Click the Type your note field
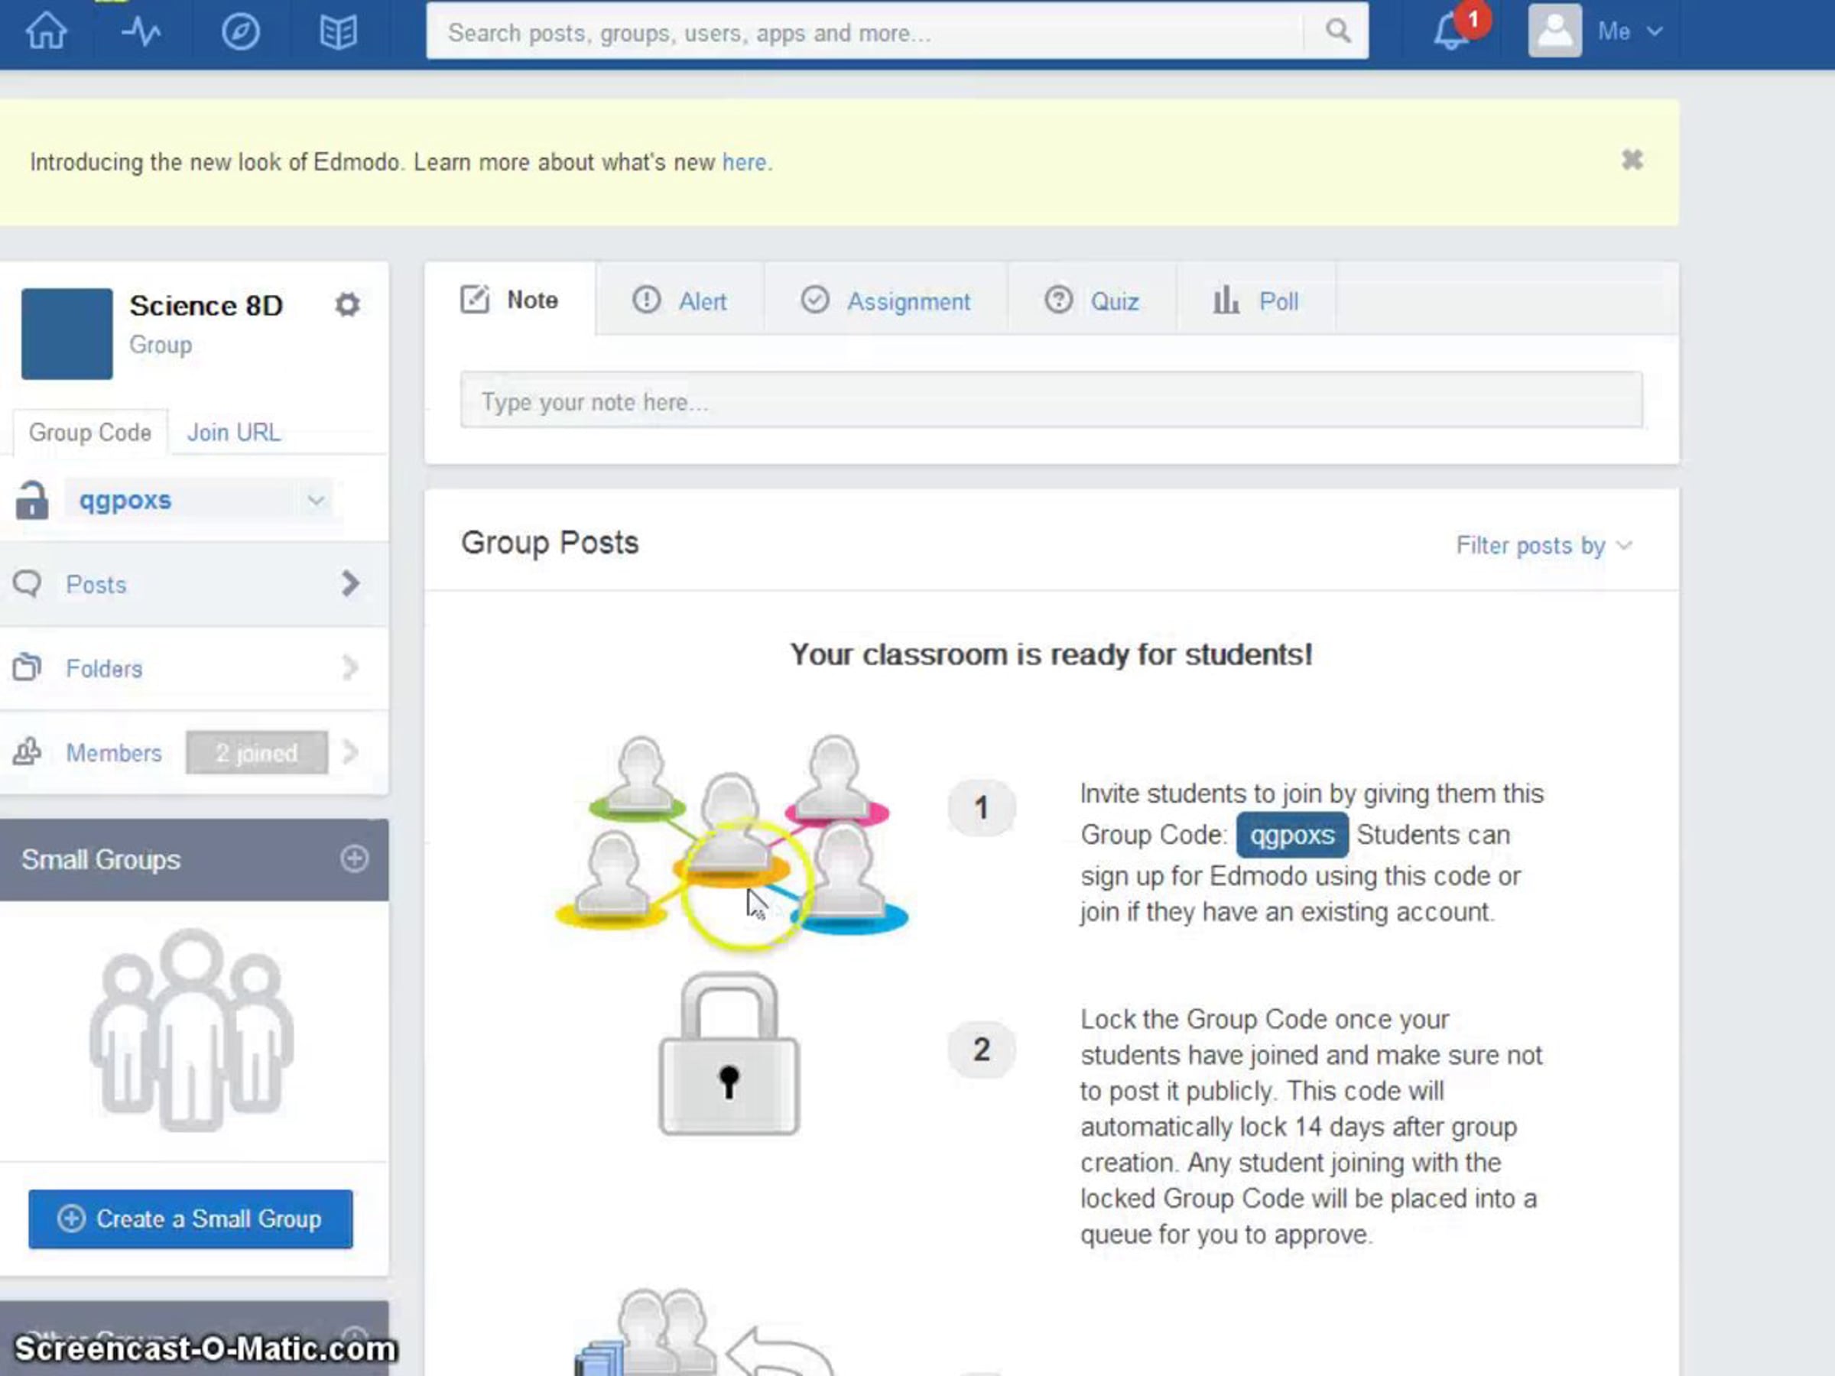Viewport: 1835px width, 1376px height. [1051, 401]
